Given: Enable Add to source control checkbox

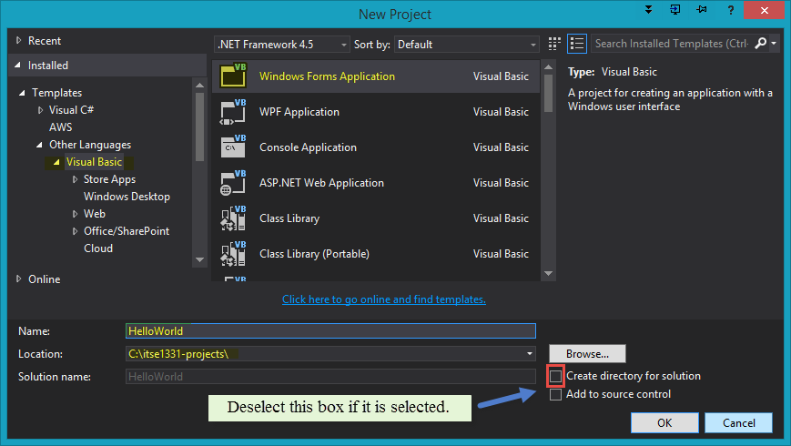Looking at the screenshot, I should (556, 394).
